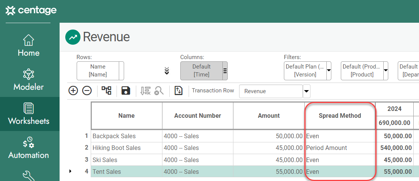This screenshot has height=181, width=419.
Task: Click the 45,000.00 Amount cell for Ski Sales
Action: tap(269, 160)
